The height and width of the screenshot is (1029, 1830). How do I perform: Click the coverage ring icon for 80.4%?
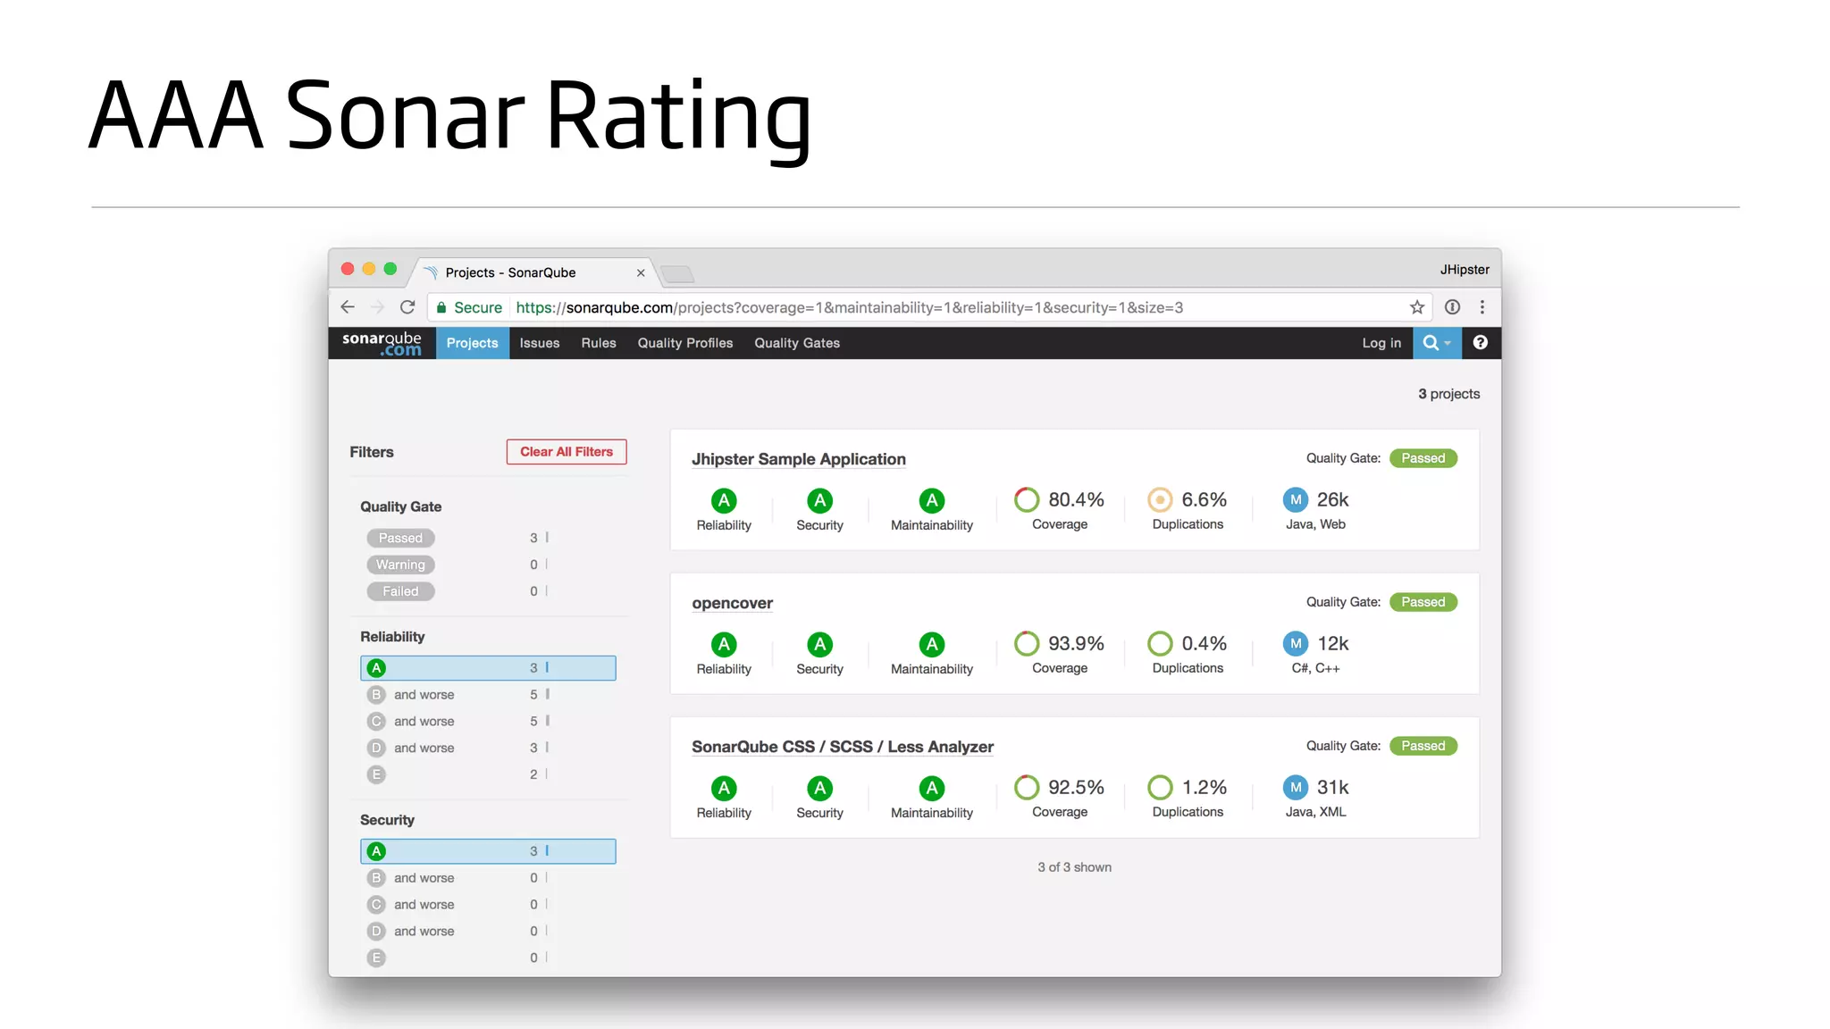[1027, 500]
